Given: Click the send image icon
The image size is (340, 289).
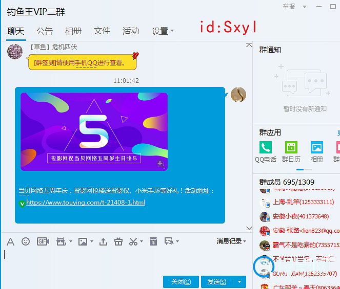Looking at the screenshot, I should (x=83, y=241).
